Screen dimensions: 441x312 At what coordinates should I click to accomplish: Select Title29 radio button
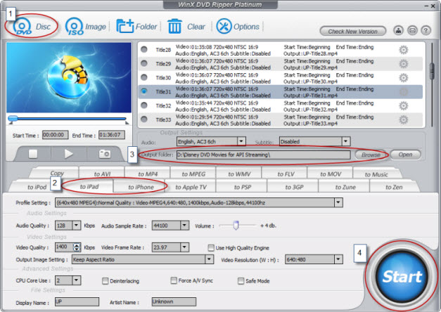144,63
